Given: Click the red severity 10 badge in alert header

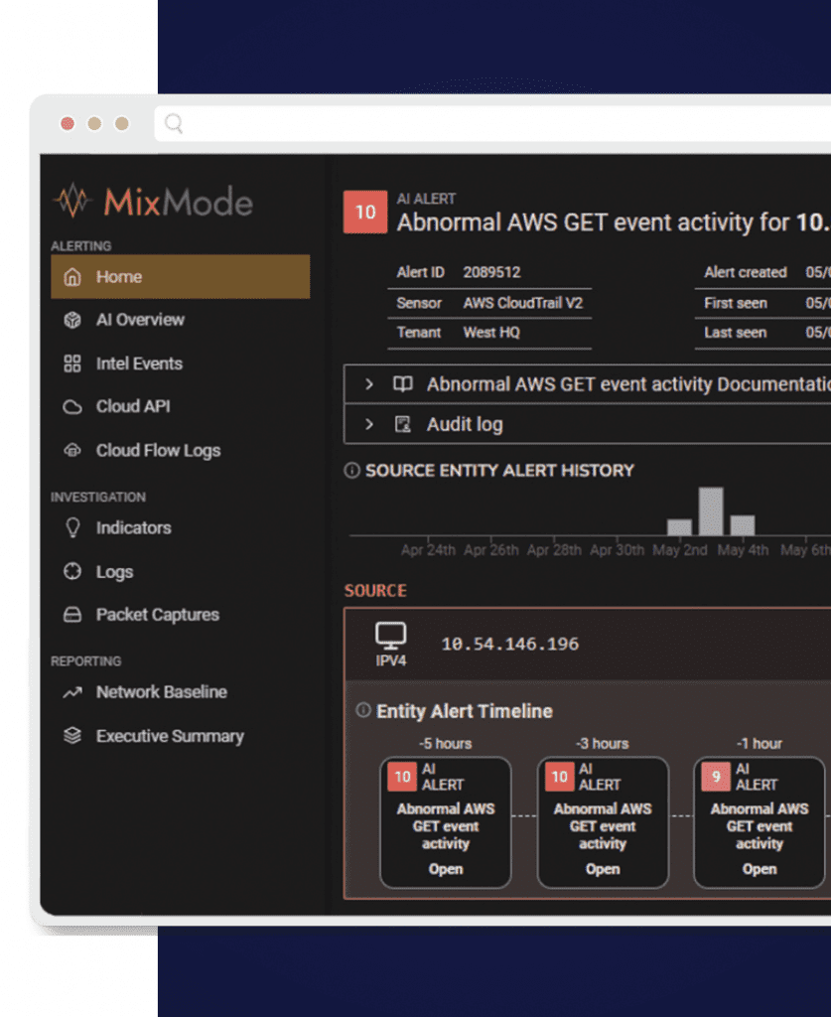Looking at the screenshot, I should click(365, 213).
